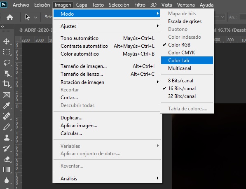Image resolution: width=246 pixels, height=189 pixels.
Task: Open the Filtro menu
Action: click(x=140, y=5)
